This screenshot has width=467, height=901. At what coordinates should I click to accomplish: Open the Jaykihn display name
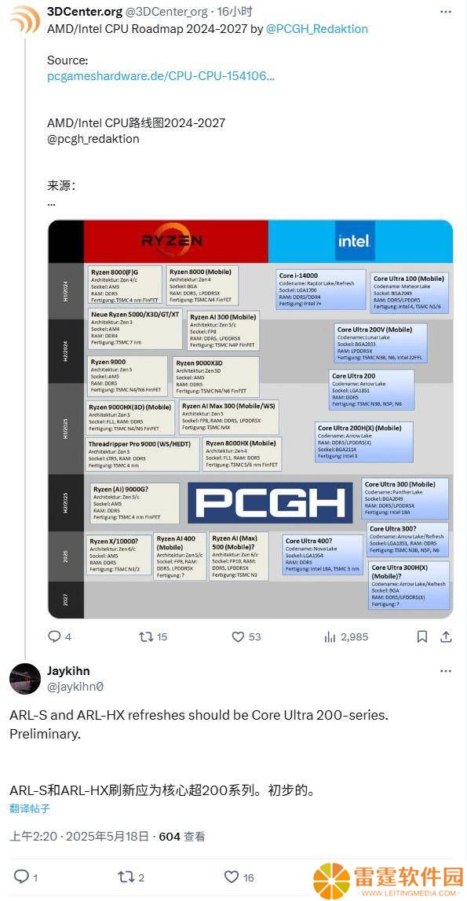click(x=68, y=670)
